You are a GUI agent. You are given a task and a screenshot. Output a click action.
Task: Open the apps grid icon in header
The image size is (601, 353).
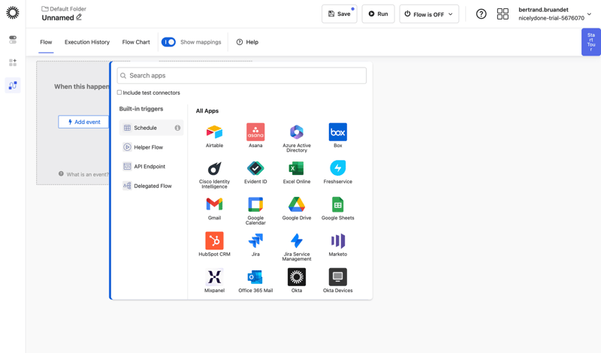[503, 14]
